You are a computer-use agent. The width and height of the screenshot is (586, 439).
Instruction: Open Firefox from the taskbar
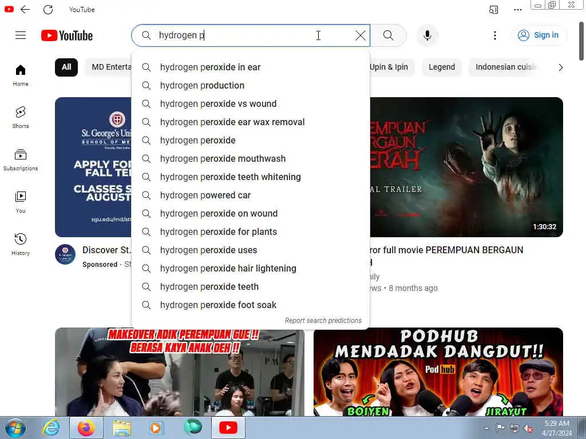[x=86, y=428]
